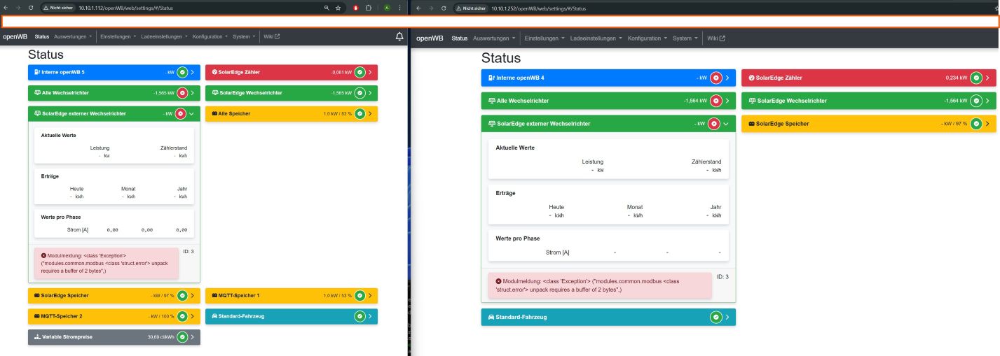
Task: Click openWB brand logo in right window
Action: (x=430, y=38)
